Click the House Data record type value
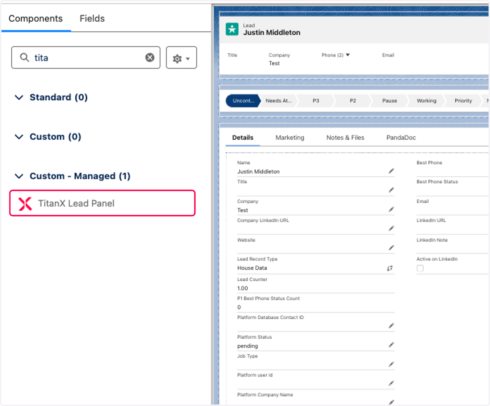Viewport: 490px width, 406px height. point(252,268)
